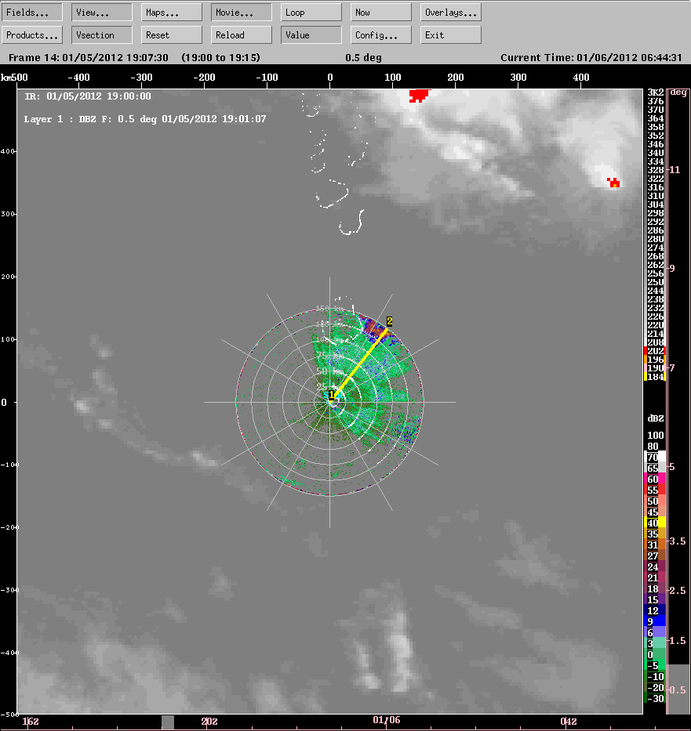
Task: Toggle the Value readout mode
Action: click(x=311, y=34)
